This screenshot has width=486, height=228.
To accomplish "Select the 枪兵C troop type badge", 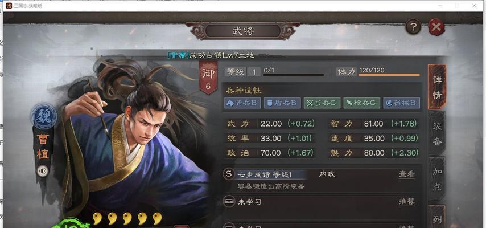I will tap(362, 103).
